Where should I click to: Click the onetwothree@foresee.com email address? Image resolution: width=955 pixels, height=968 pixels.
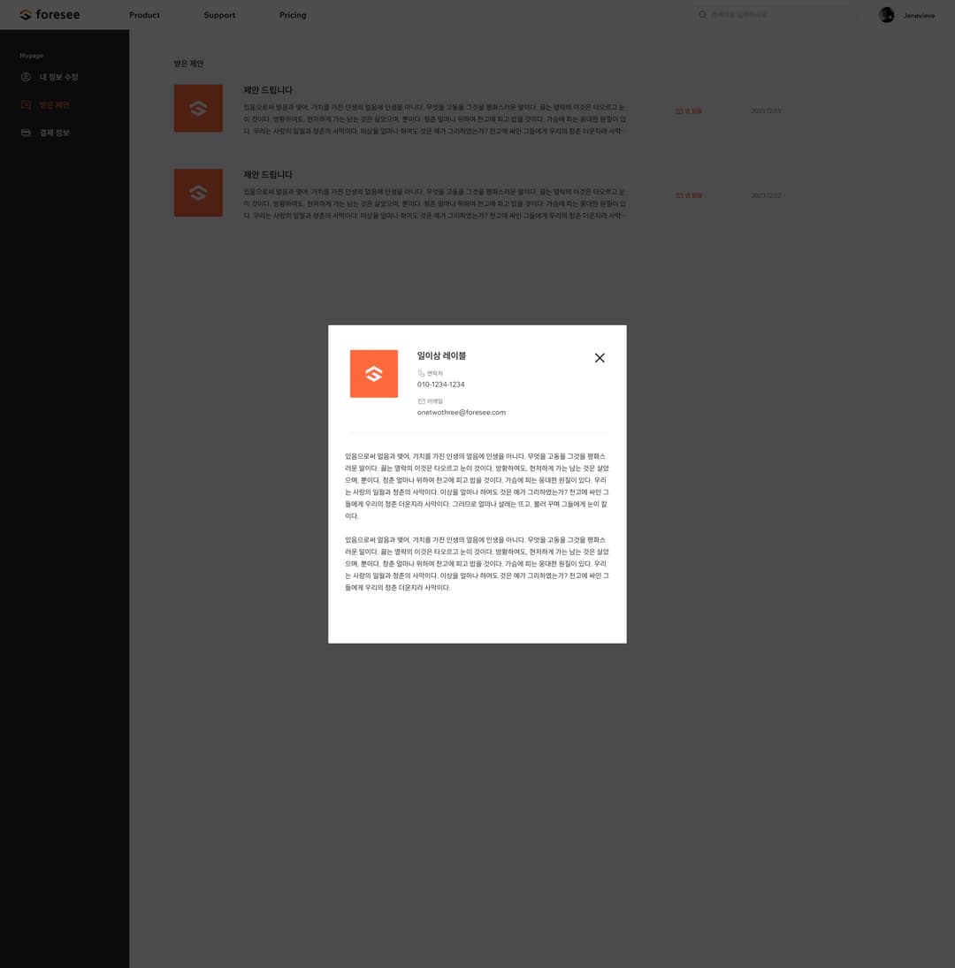click(461, 412)
